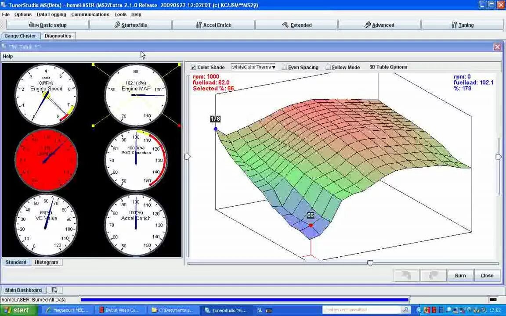Open the Tuning toolbar menu
Image resolution: width=506 pixels, height=316 pixels.
pos(463,25)
